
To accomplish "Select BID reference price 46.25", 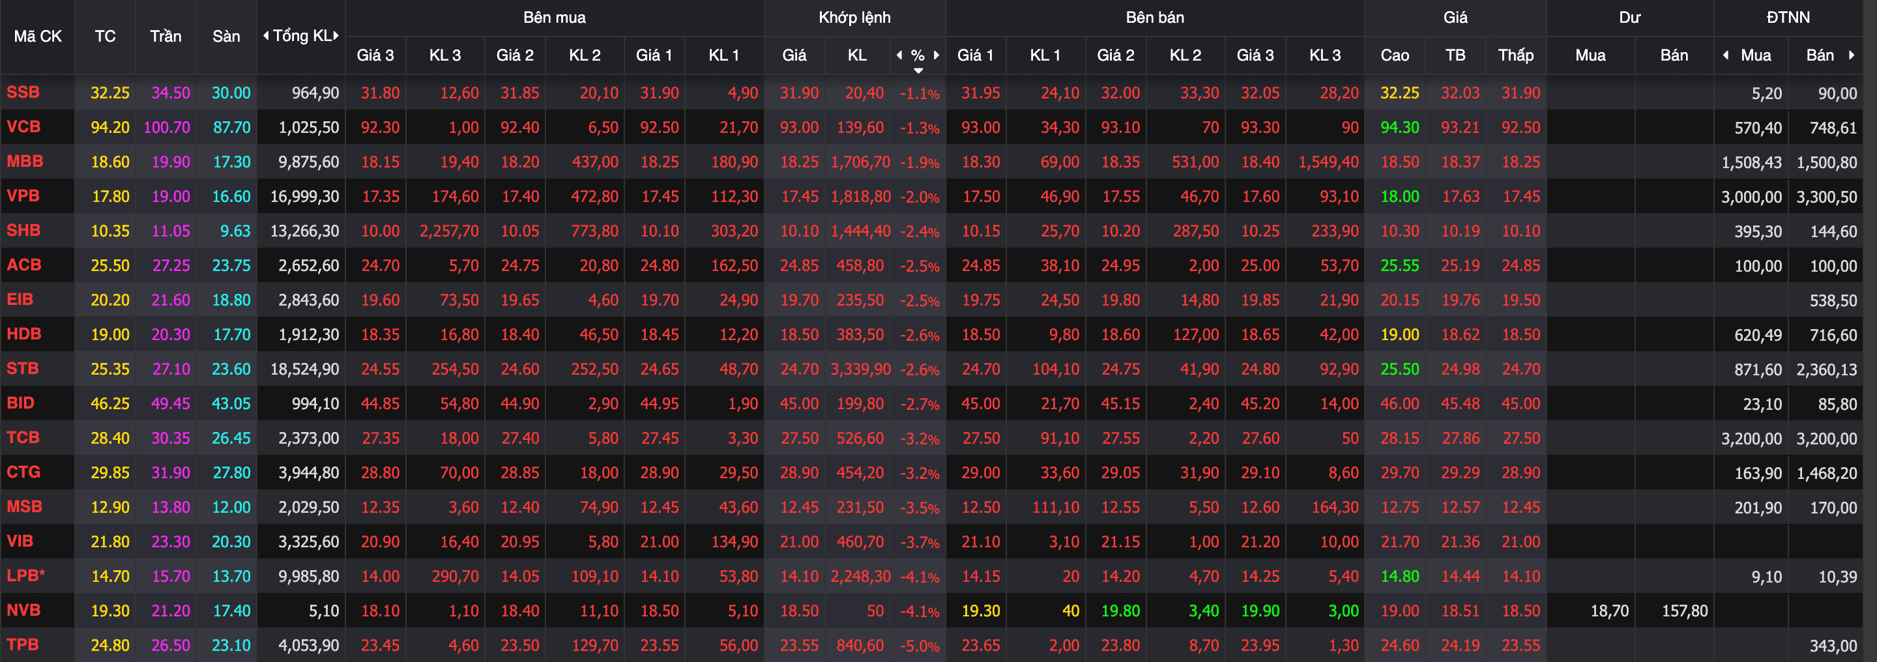I will point(110,403).
